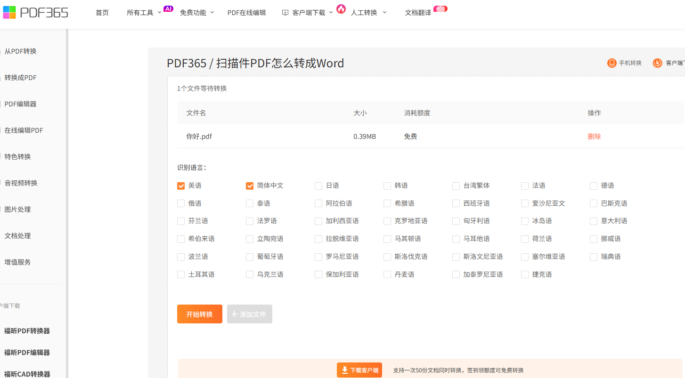Click the PDF365 logo

[x=35, y=12]
